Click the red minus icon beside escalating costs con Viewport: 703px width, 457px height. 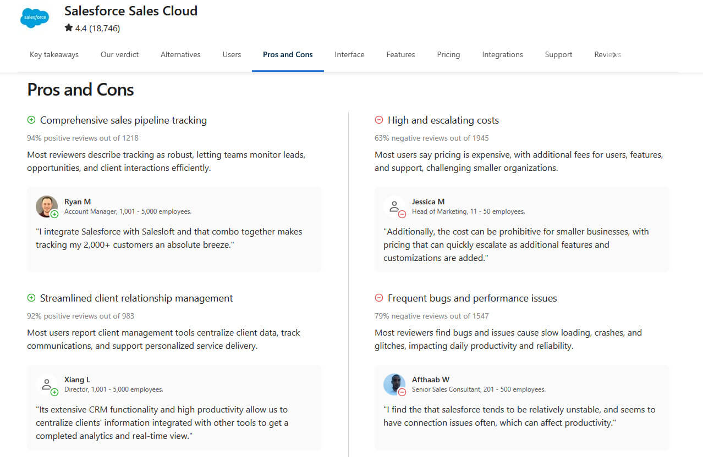[378, 120]
